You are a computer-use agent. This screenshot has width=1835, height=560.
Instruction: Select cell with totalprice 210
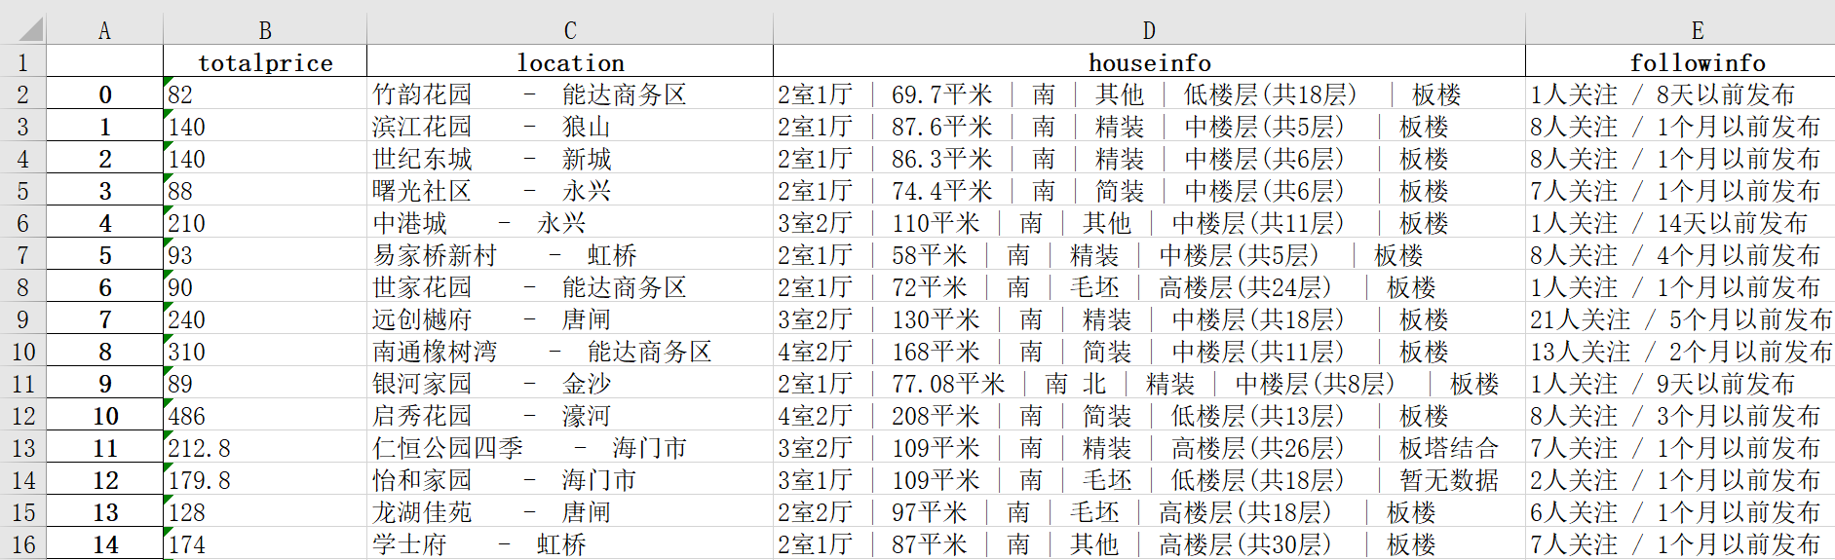pos(265,223)
